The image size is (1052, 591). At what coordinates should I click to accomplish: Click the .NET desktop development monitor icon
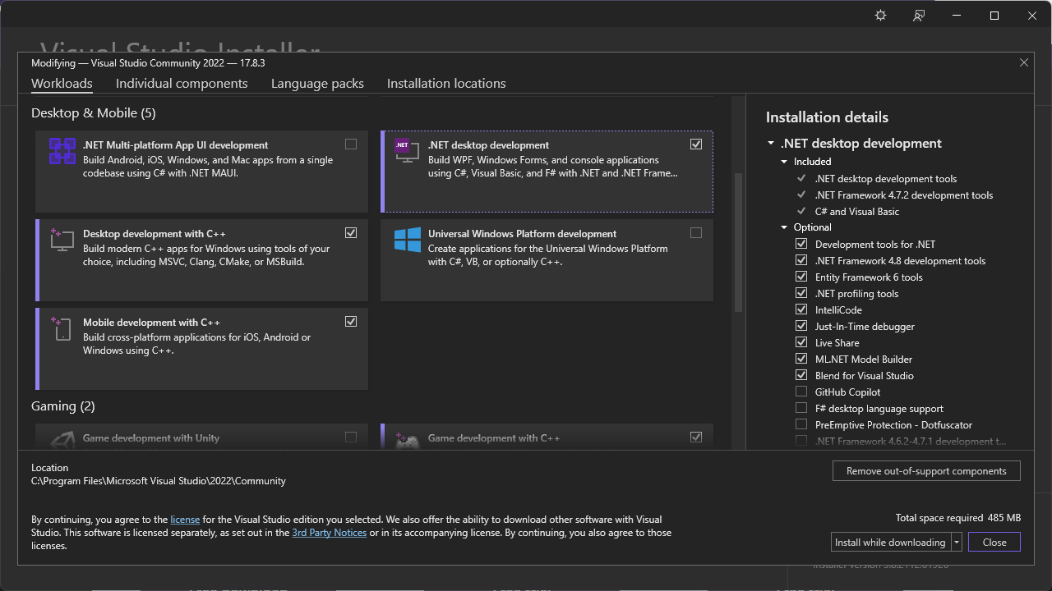point(406,151)
